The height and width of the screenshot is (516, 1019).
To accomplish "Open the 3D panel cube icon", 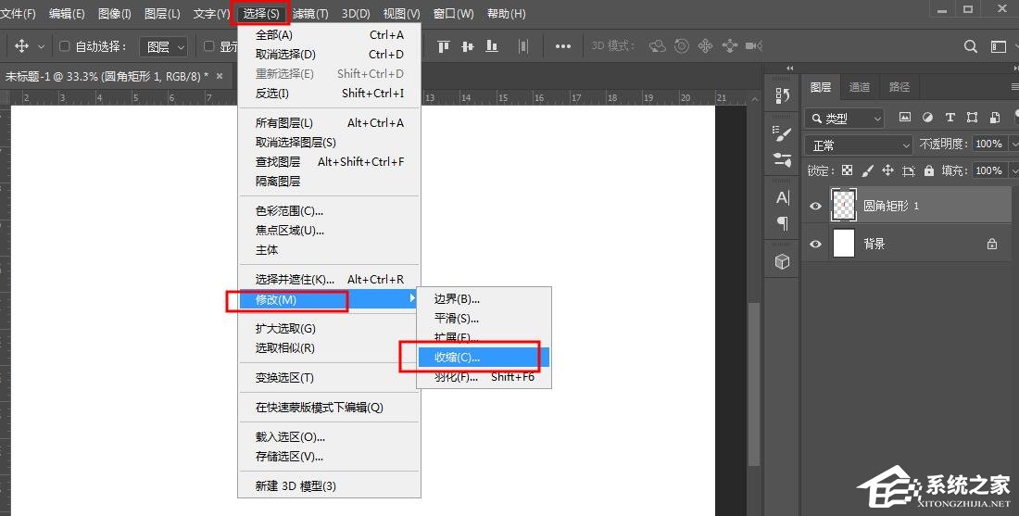I will point(783,262).
